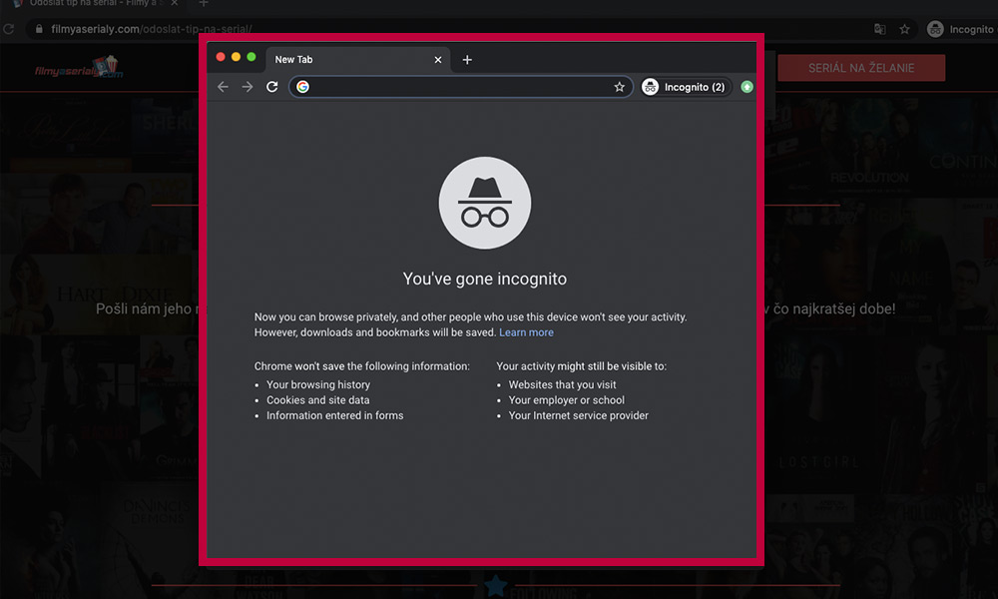This screenshot has width=998, height=599.
Task: Click the red close window button
Action: [221, 57]
